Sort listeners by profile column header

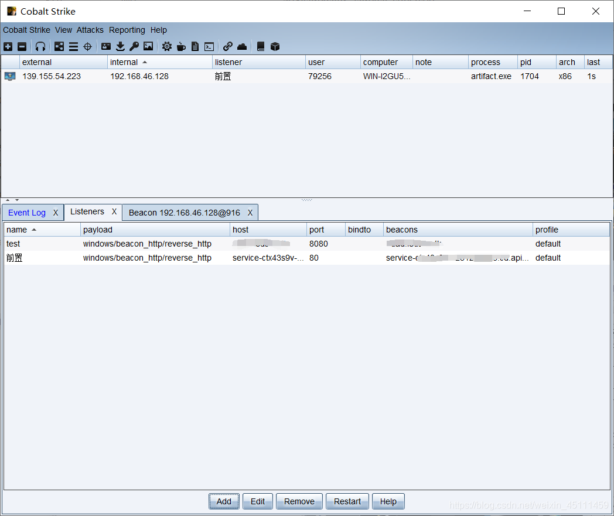pyautogui.click(x=571, y=230)
